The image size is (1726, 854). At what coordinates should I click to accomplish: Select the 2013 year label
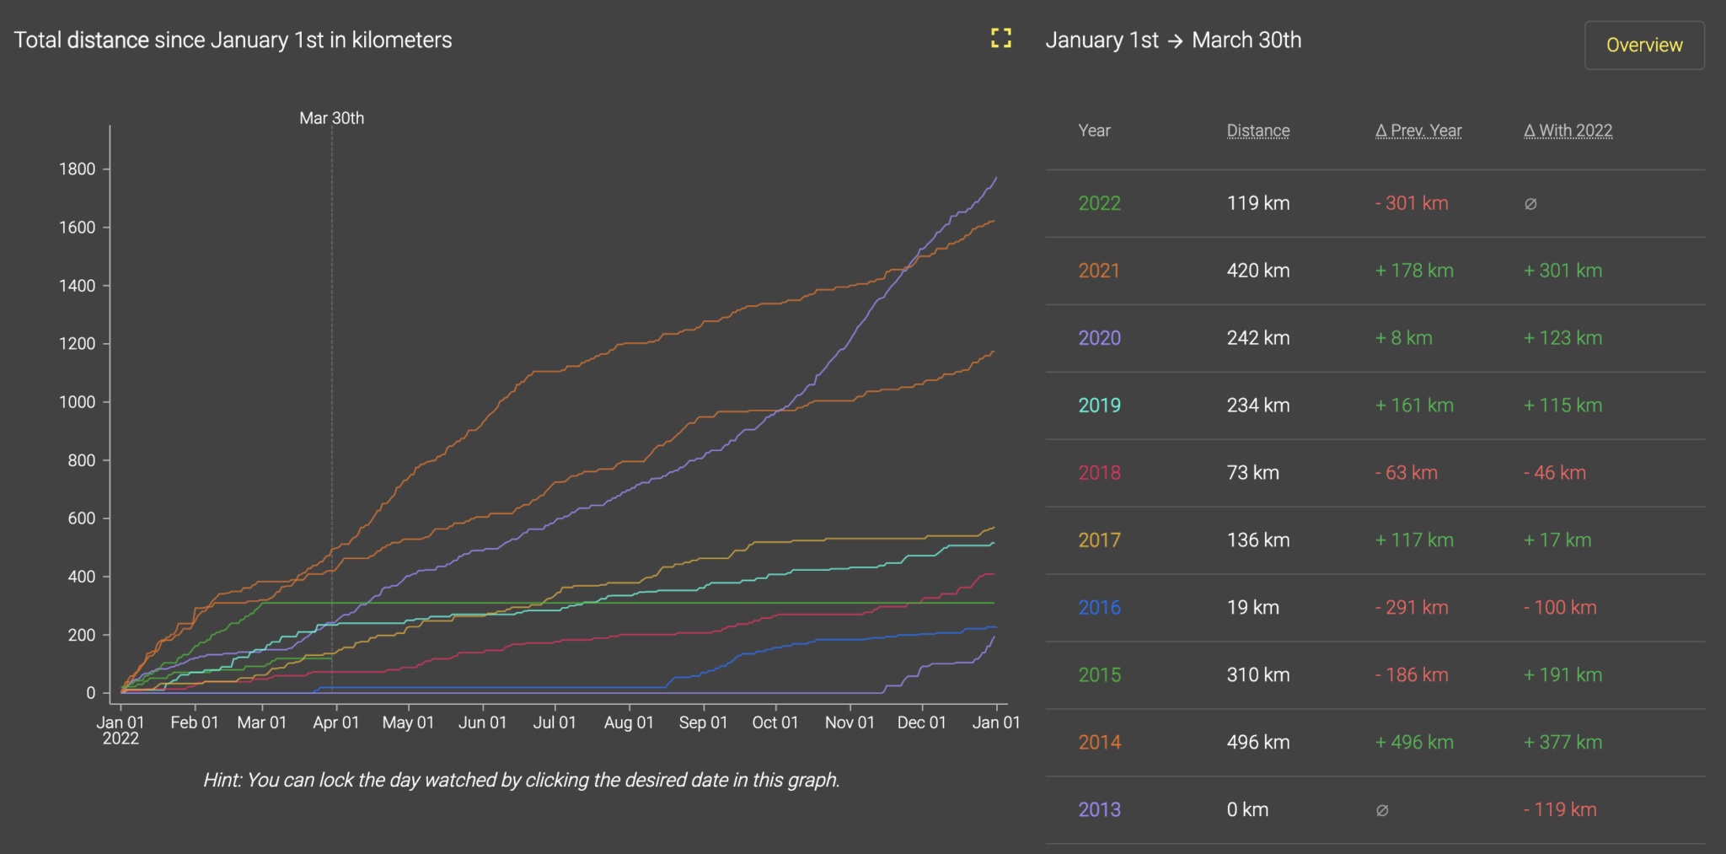[x=1099, y=808]
